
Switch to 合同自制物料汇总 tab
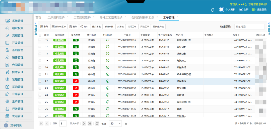click(x=143, y=17)
